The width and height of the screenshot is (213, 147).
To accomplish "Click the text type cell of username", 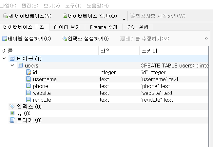I will [104, 79].
